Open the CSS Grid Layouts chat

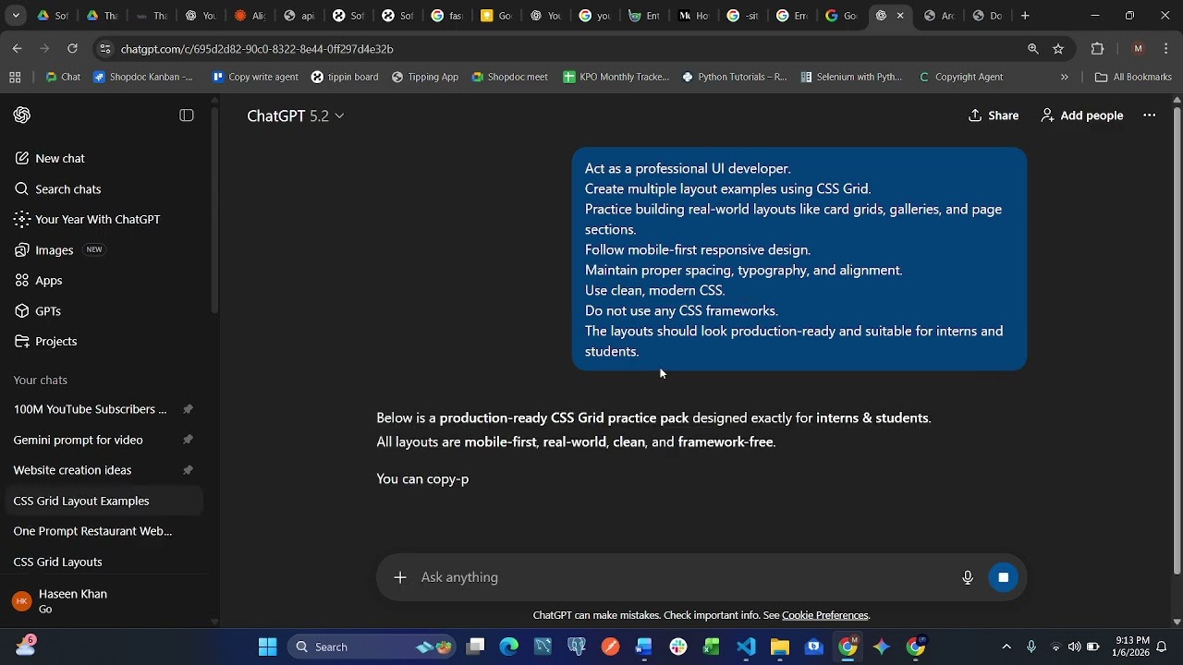click(x=57, y=562)
